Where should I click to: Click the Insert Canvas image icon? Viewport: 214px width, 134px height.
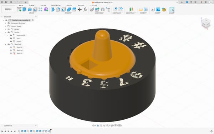[x=158, y=9]
